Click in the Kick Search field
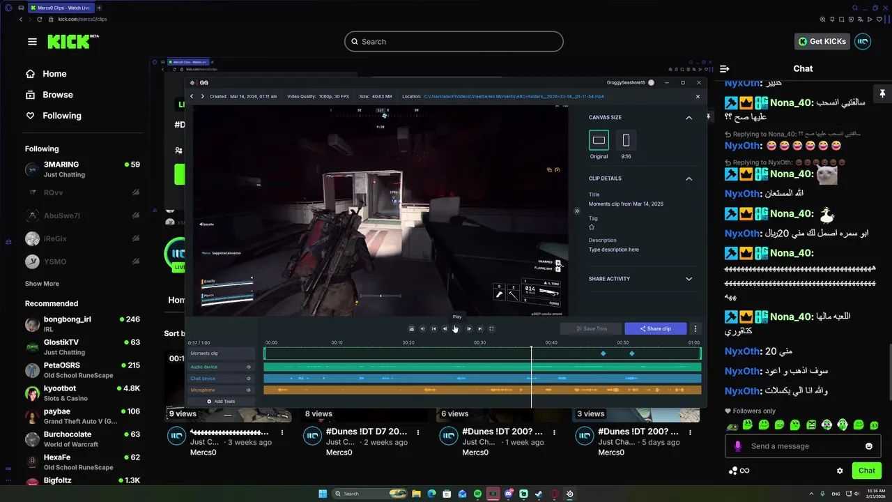 tap(454, 41)
